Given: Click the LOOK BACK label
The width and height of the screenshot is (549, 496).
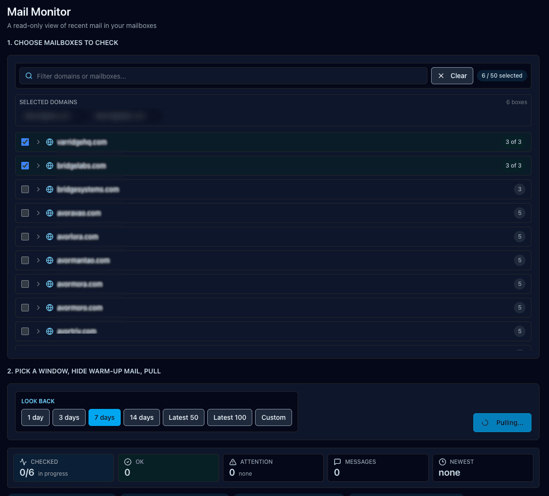Looking at the screenshot, I should click(38, 401).
